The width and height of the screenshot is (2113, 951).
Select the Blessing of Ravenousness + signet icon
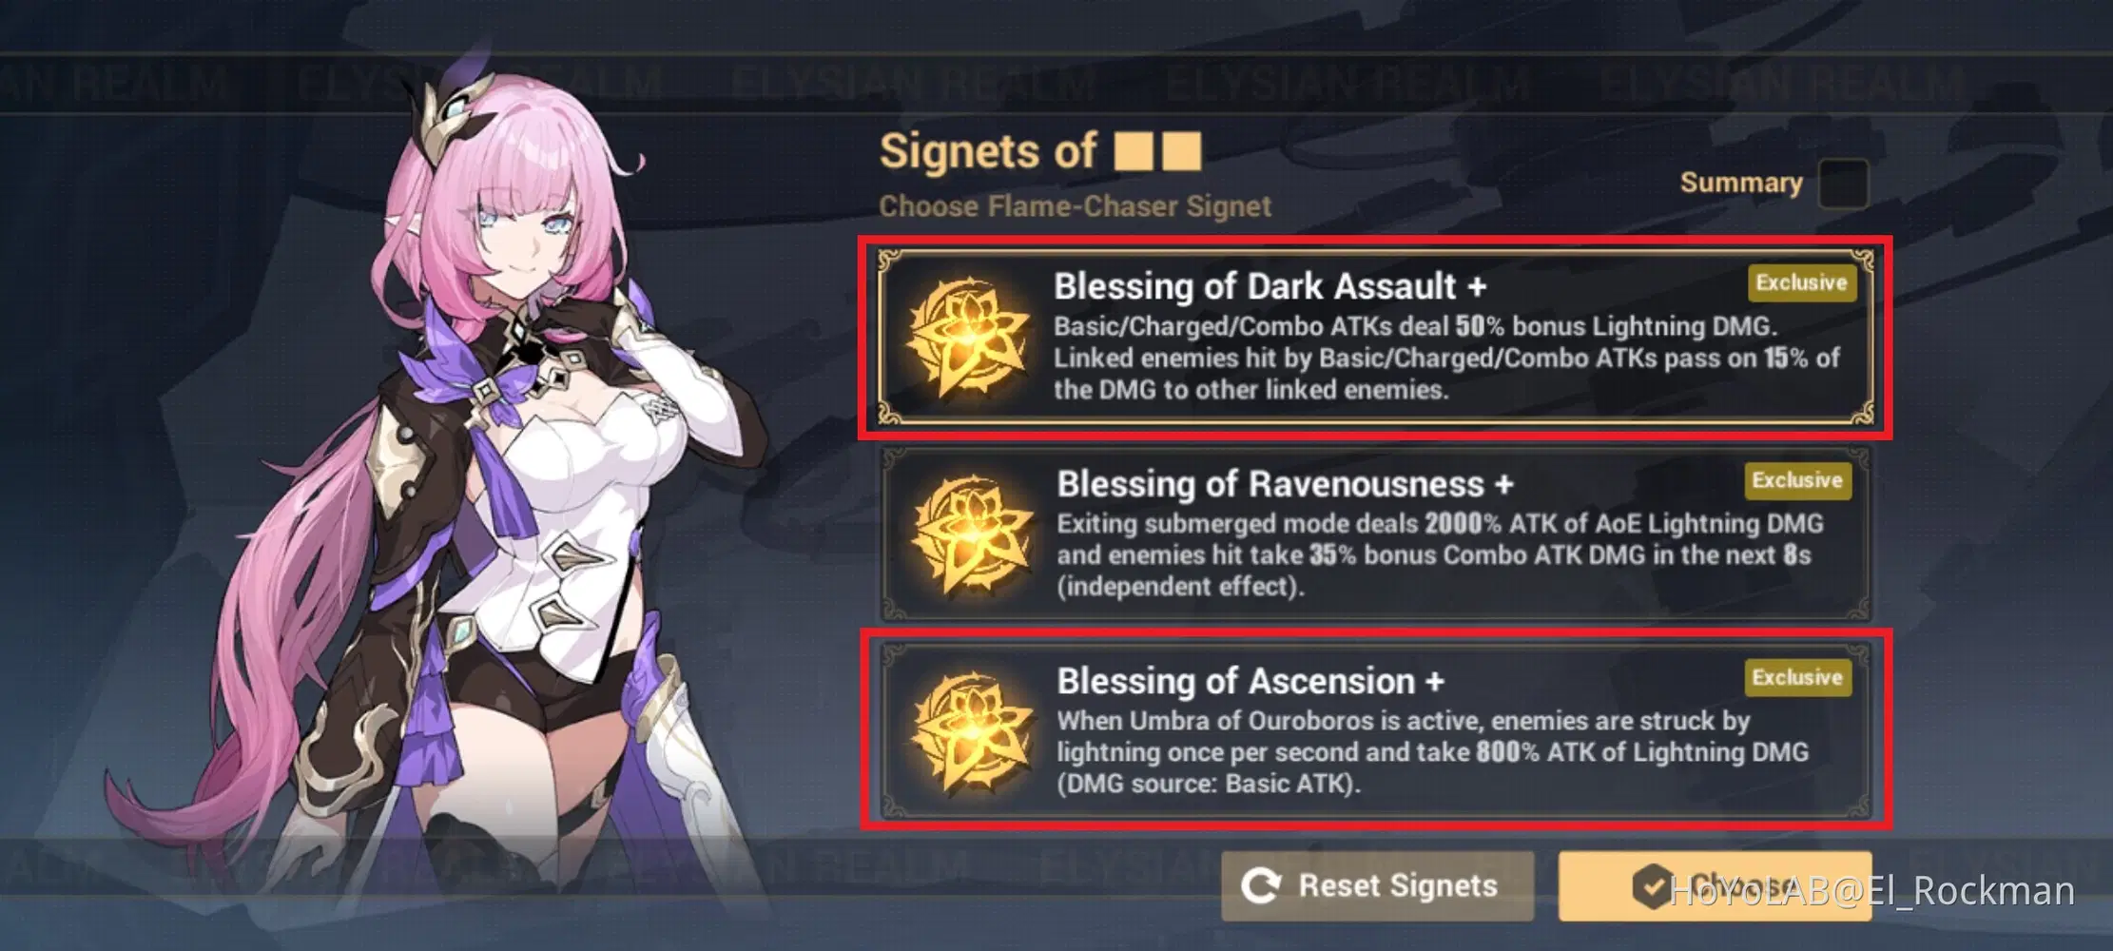point(971,535)
